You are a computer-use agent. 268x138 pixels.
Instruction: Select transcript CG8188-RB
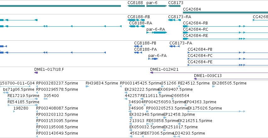pos(136,20)
